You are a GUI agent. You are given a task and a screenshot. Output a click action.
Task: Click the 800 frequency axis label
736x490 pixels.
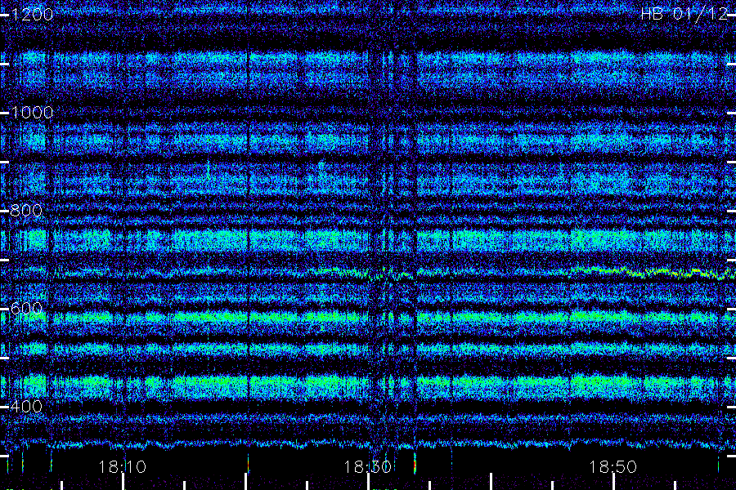[26, 211]
